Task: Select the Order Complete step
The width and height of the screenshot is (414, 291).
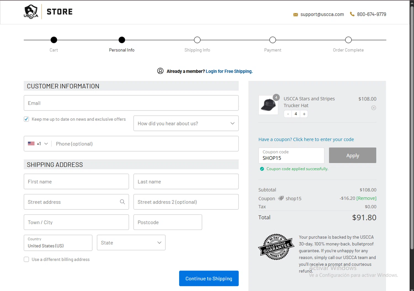Action: click(x=348, y=40)
